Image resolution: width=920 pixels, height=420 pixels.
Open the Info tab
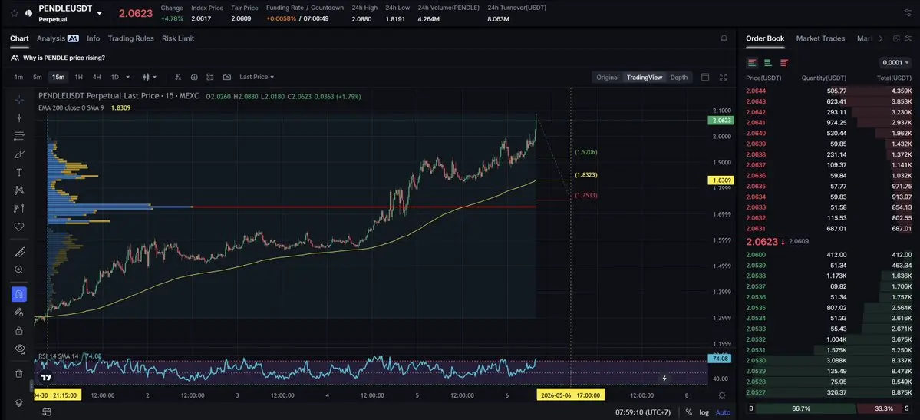[x=94, y=38]
